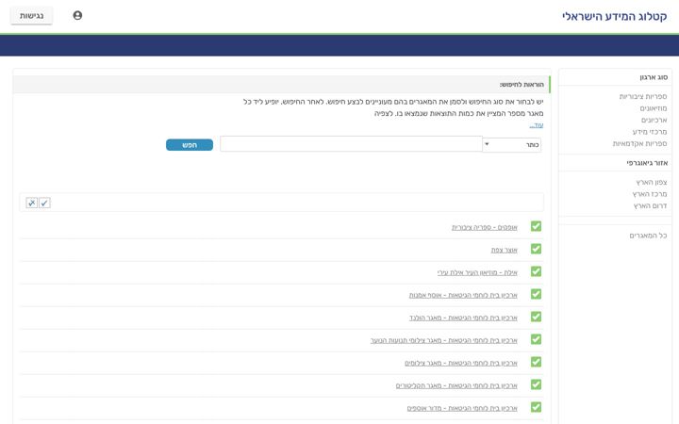
Task: Toggle ארכיון בית לוחמי הגיטאות אוסף אמנות checkbox
Action: (x=536, y=294)
